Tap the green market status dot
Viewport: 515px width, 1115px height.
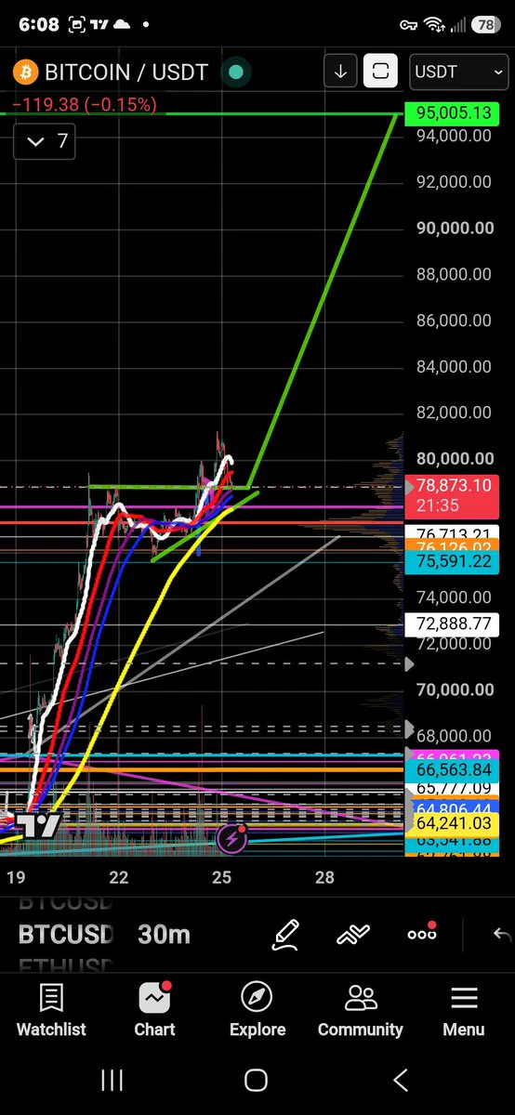[236, 72]
